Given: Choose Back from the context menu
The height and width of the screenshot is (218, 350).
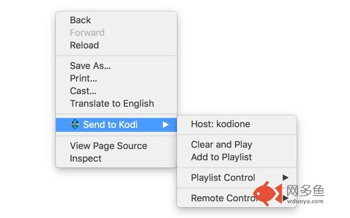Looking at the screenshot, I should pyautogui.click(x=80, y=20).
